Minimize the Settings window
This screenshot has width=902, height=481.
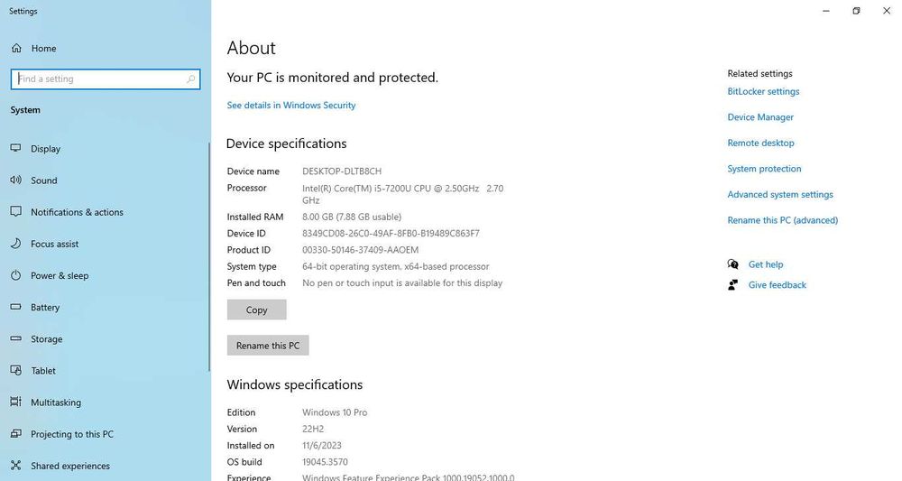(x=826, y=11)
